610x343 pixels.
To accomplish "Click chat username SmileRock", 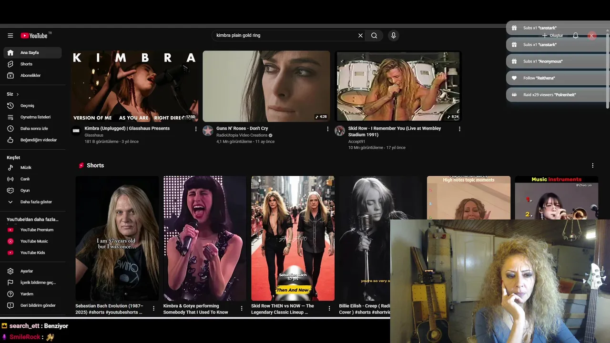I will tap(25, 337).
